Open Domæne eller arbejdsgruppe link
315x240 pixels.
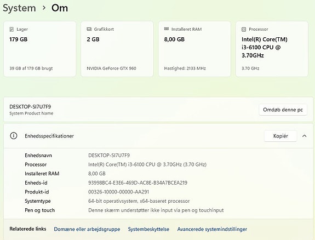tap(87, 229)
